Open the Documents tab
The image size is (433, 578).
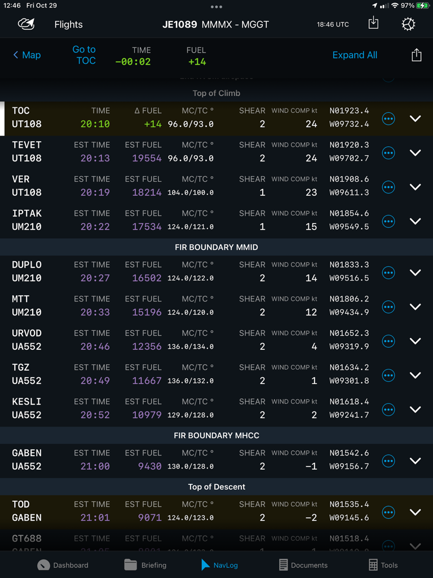tap(303, 565)
